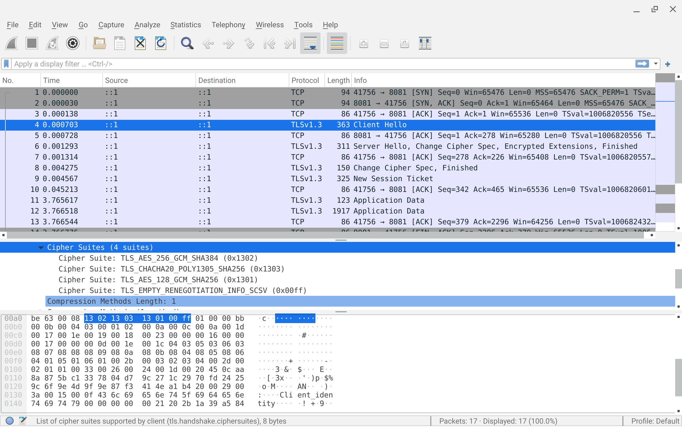
Task: Apply the display filter arrow button
Action: pyautogui.click(x=642, y=64)
